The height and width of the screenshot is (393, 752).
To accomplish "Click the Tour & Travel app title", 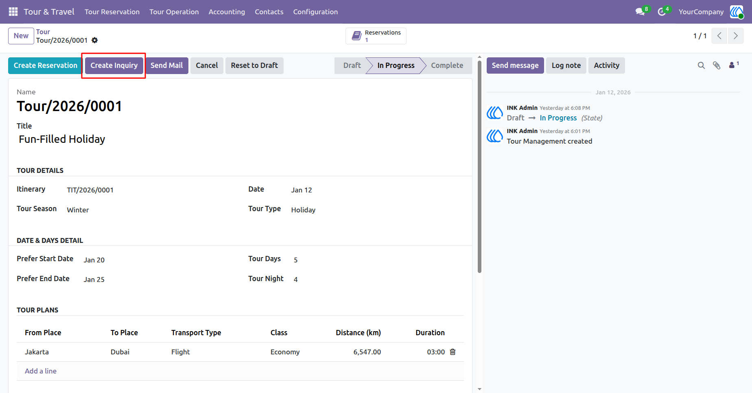I will (49, 12).
